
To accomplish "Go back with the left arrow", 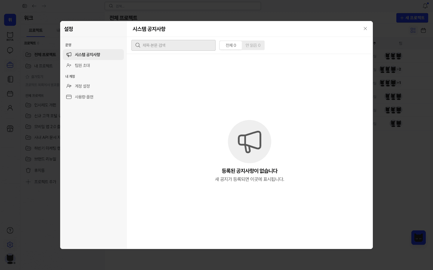I will tap(34, 6).
